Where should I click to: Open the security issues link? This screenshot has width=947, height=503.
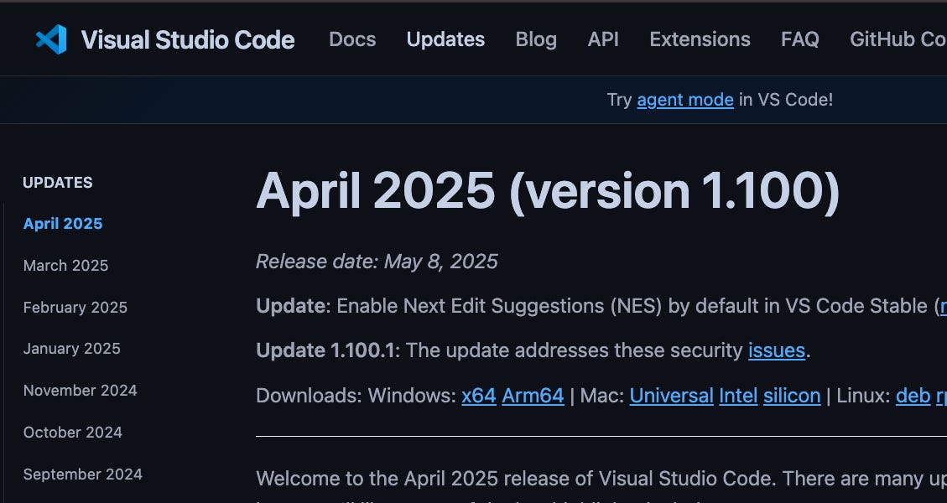pyautogui.click(x=776, y=350)
